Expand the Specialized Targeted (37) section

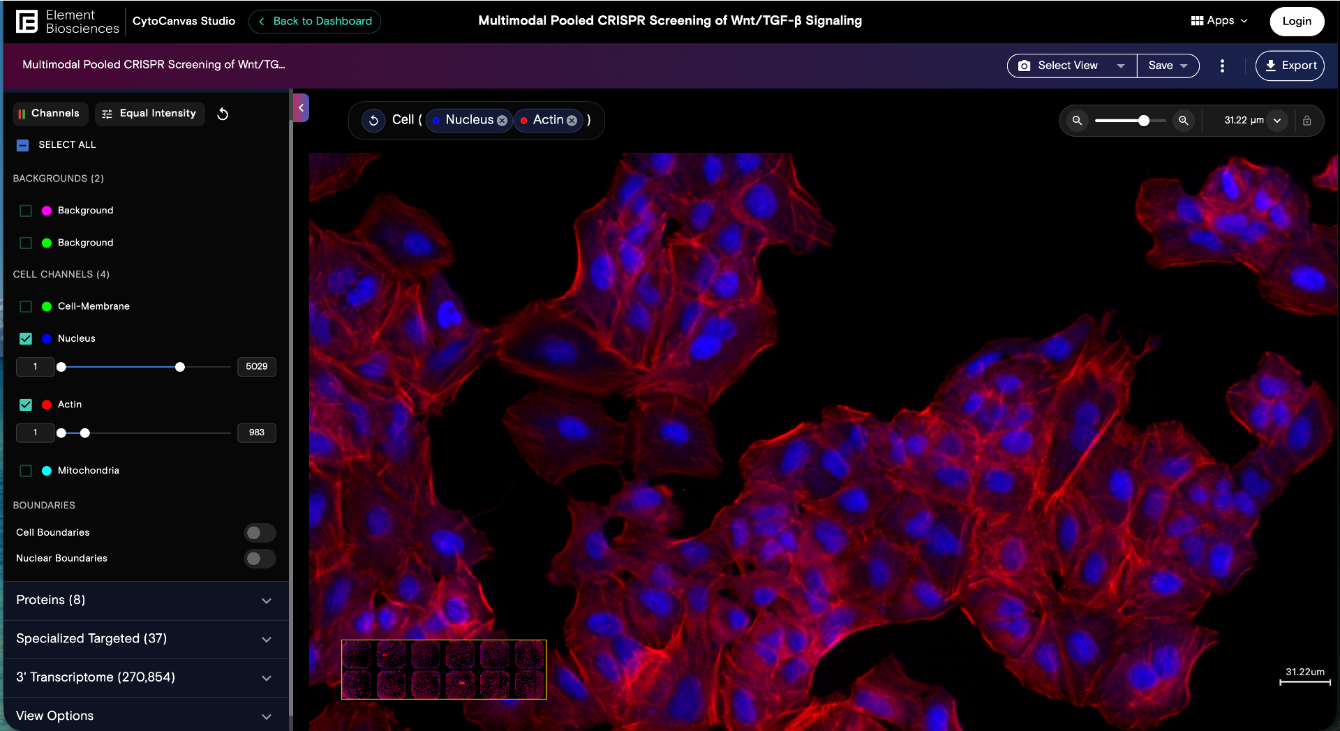145,639
